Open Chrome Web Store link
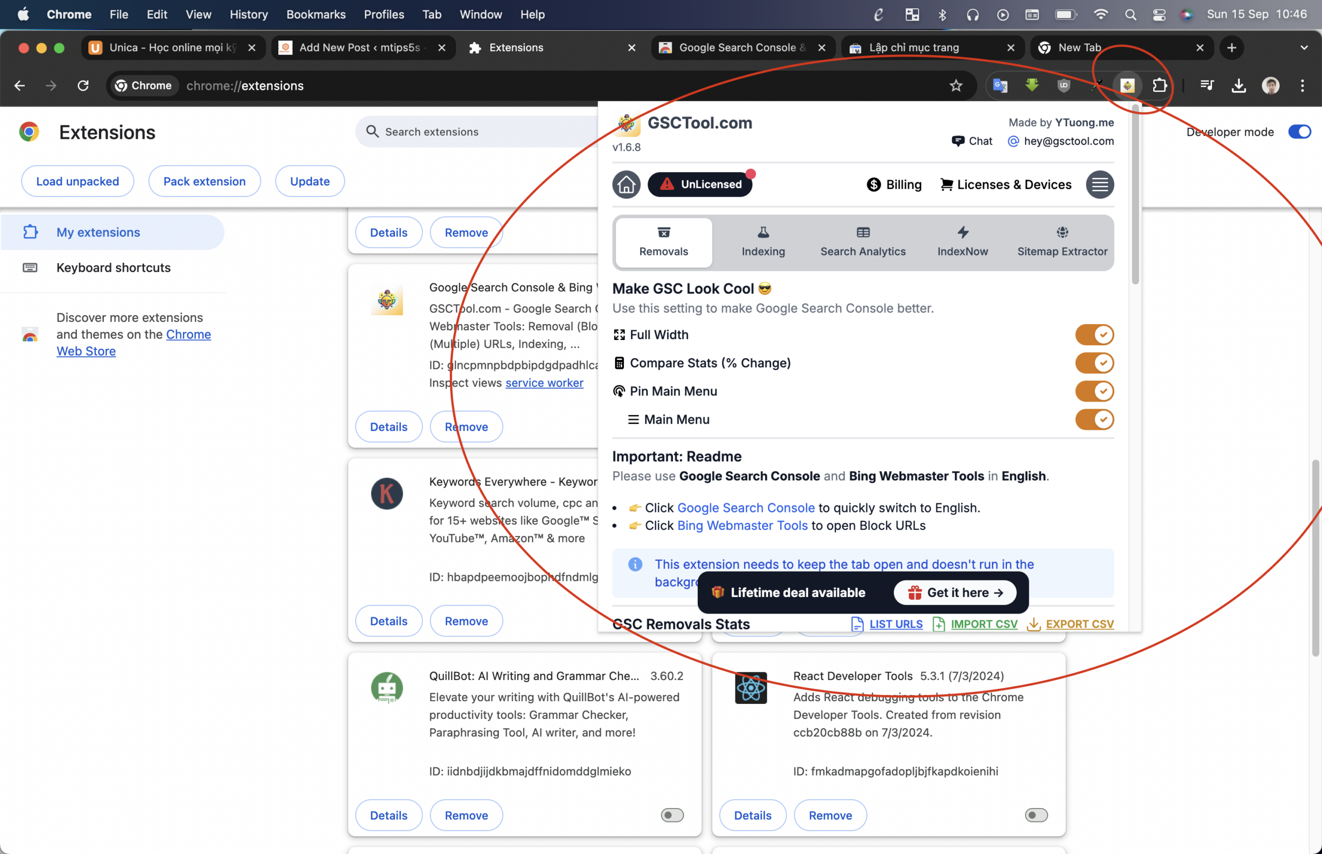The height and width of the screenshot is (854, 1322). (133, 343)
